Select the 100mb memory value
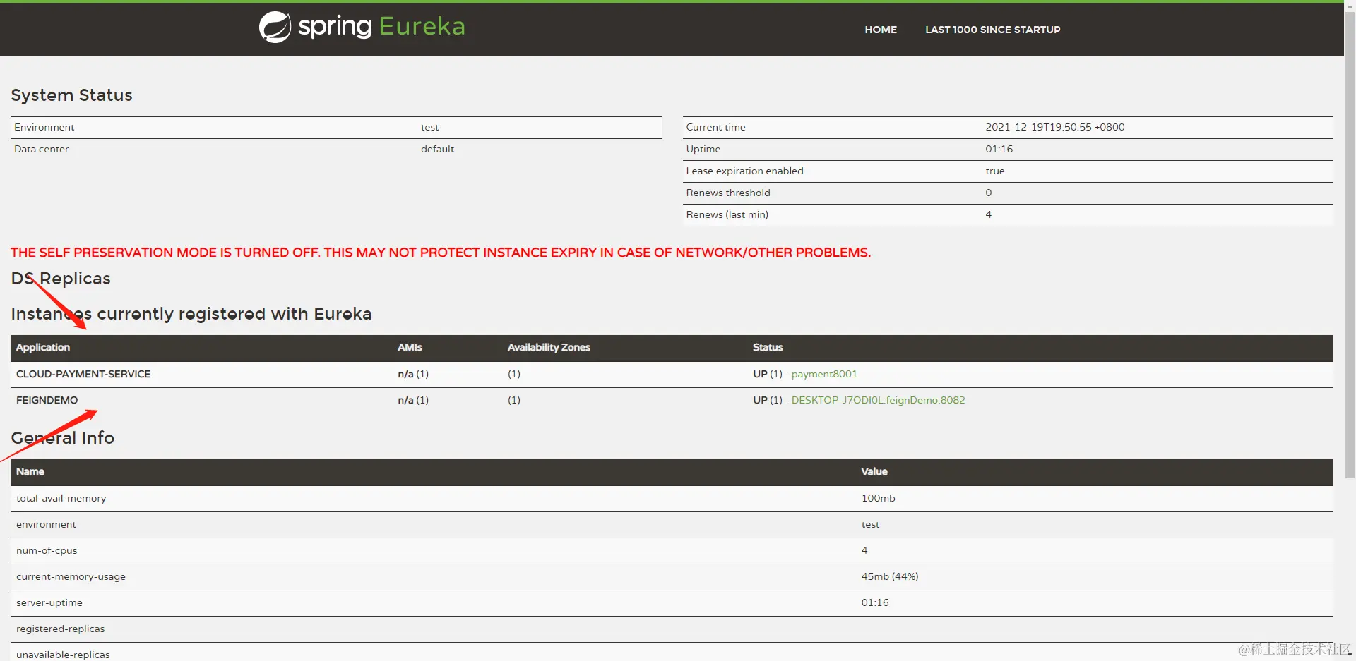This screenshot has width=1356, height=661. (x=878, y=498)
